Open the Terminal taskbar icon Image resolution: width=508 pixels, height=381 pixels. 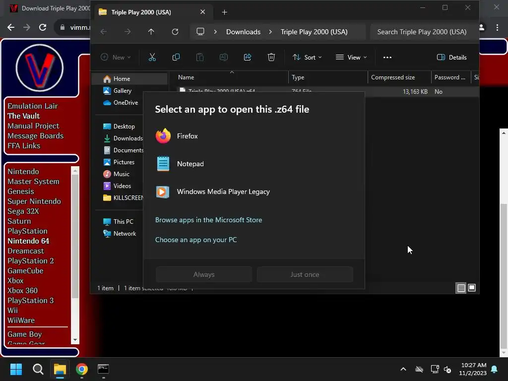tap(103, 369)
